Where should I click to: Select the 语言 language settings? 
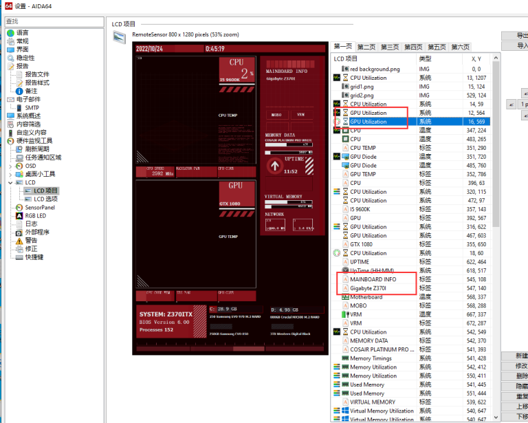click(x=23, y=33)
